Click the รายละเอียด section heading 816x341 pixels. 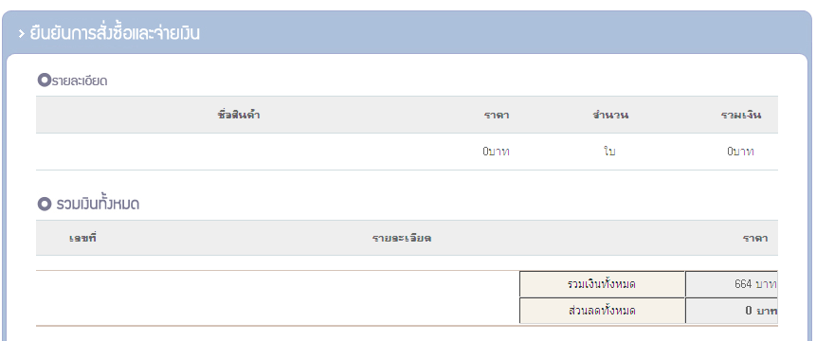[80, 81]
